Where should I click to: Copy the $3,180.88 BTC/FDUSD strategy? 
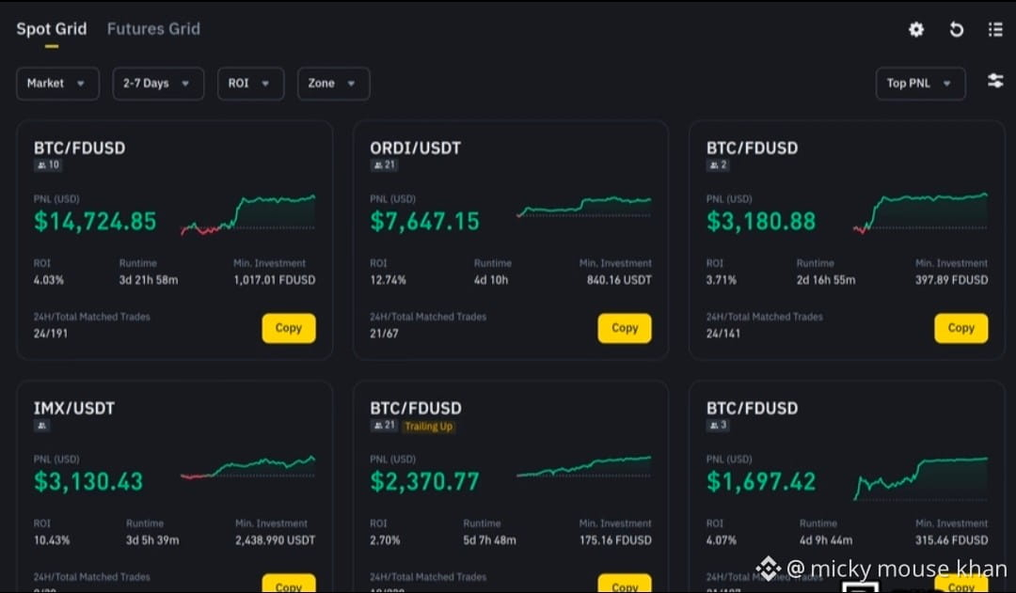[960, 328]
